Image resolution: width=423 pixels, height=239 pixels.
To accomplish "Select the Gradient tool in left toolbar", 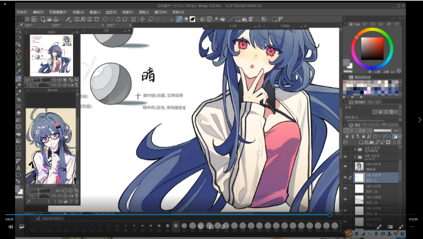I will coord(18,141).
